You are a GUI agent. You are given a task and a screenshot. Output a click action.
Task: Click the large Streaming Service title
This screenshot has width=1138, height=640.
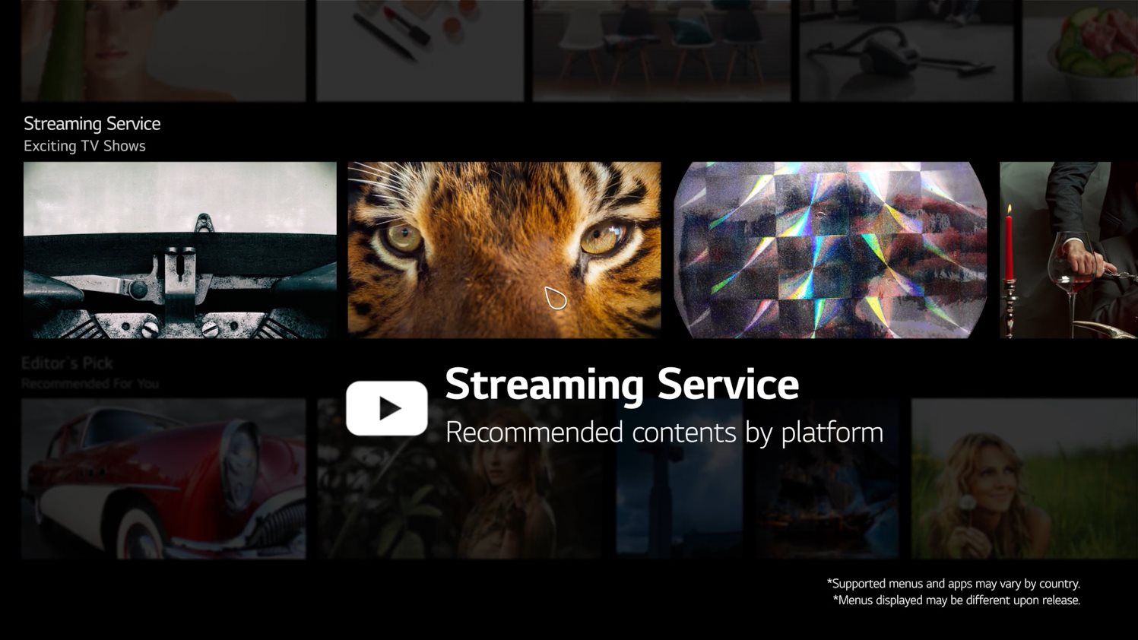pyautogui.click(x=621, y=384)
